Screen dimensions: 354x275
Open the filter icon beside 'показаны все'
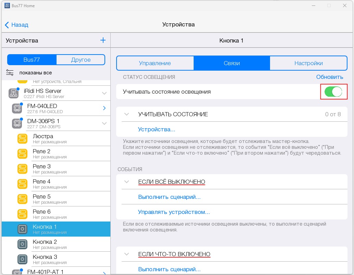pyautogui.click(x=10, y=73)
